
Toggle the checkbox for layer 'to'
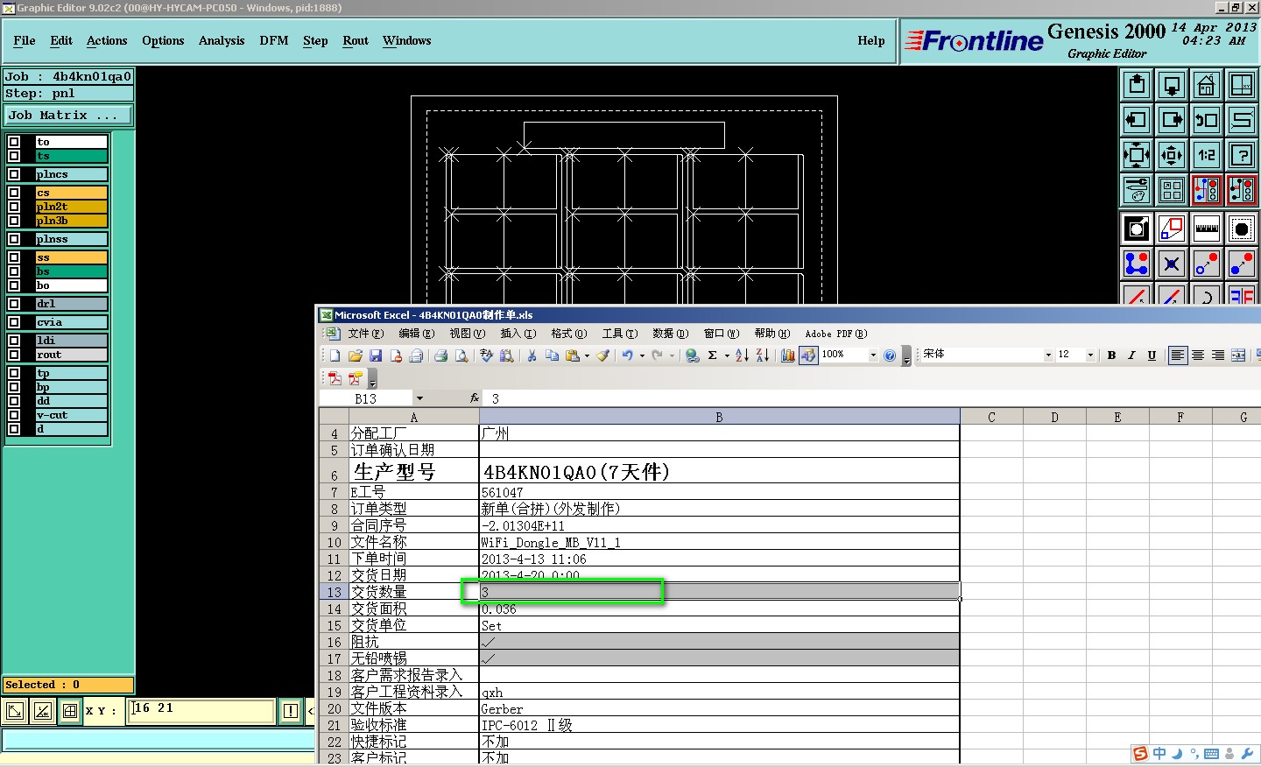(x=14, y=142)
